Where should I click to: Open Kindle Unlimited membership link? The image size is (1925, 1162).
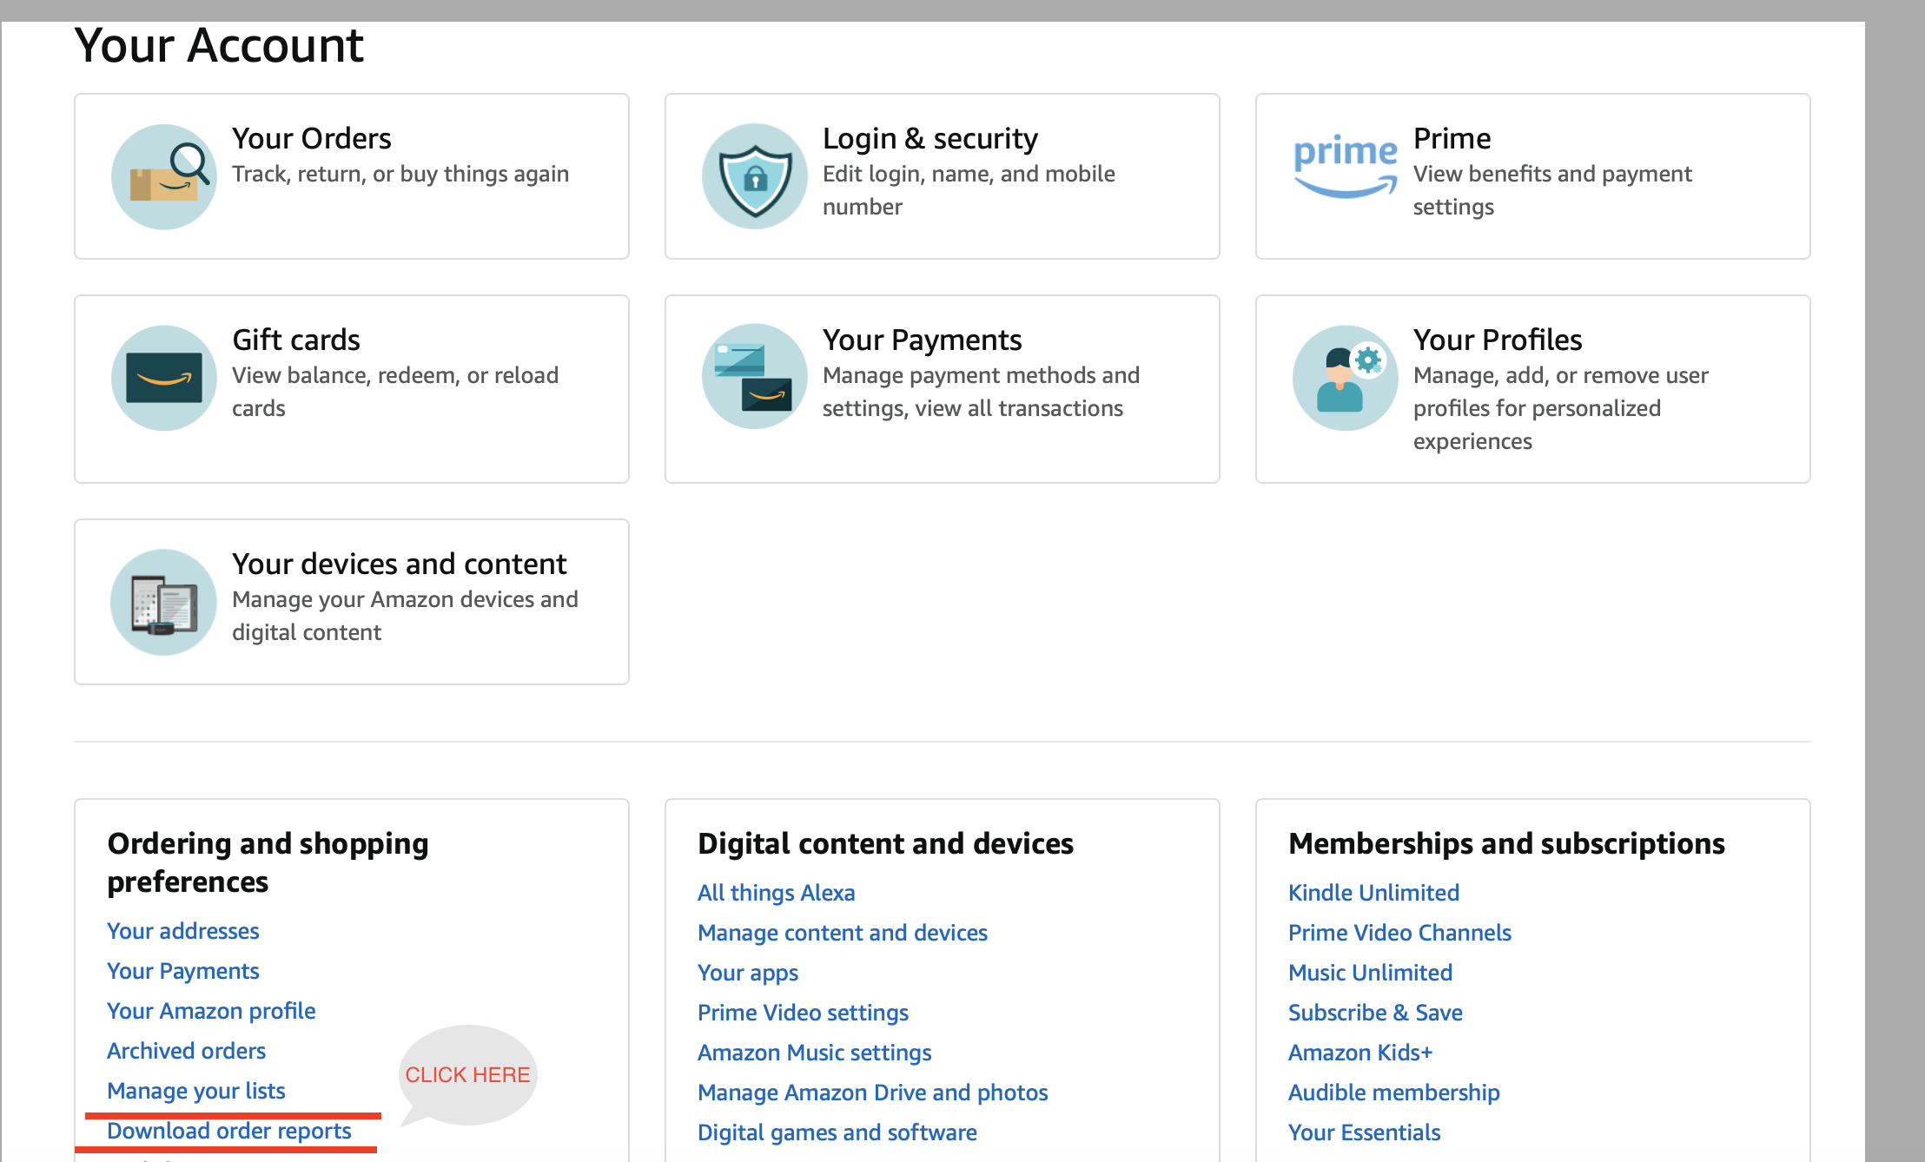(x=1373, y=893)
